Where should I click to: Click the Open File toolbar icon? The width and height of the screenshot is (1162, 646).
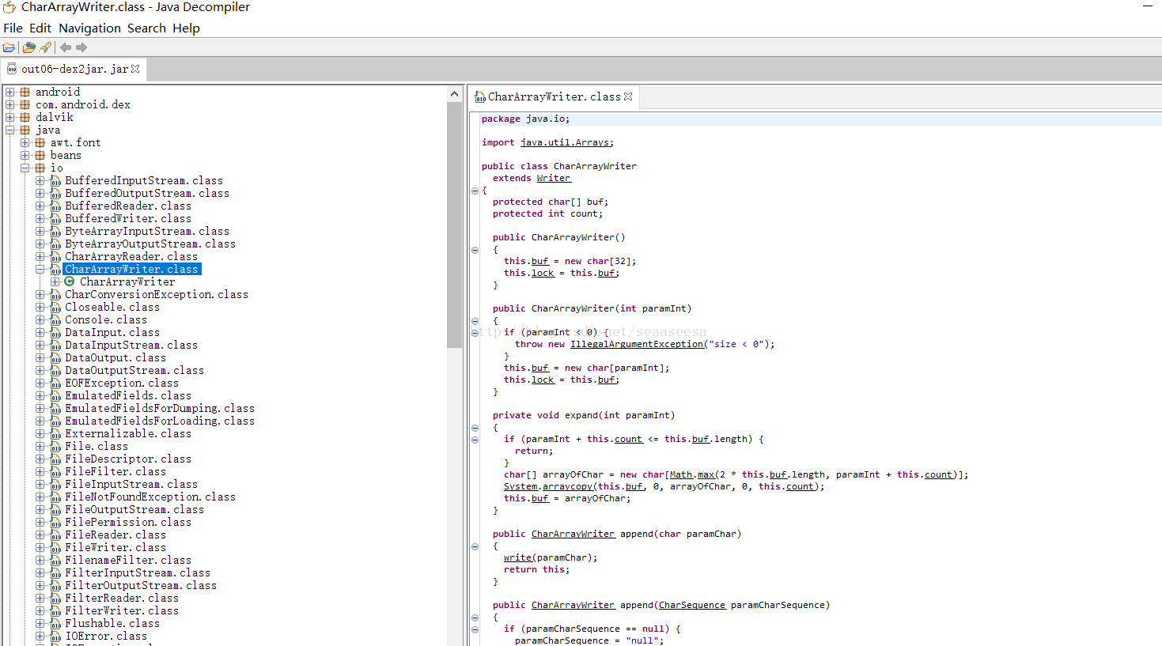tap(9, 47)
